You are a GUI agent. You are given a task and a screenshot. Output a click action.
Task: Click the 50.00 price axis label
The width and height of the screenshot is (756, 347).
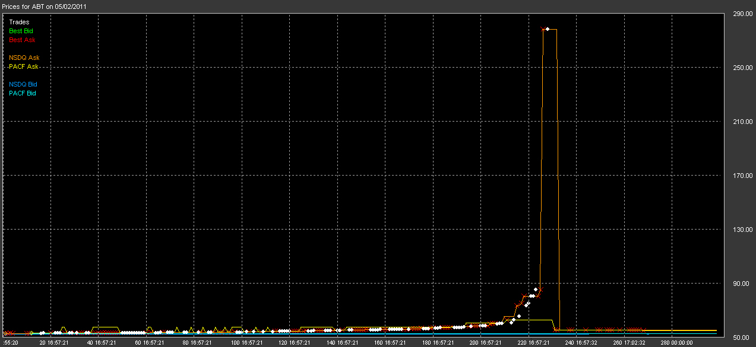click(x=742, y=338)
